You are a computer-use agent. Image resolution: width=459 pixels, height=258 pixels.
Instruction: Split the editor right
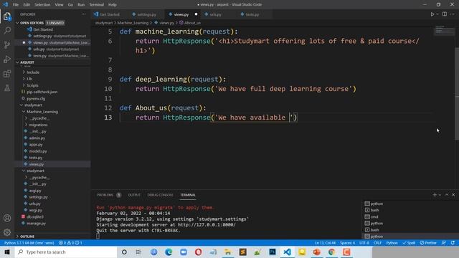(445, 14)
